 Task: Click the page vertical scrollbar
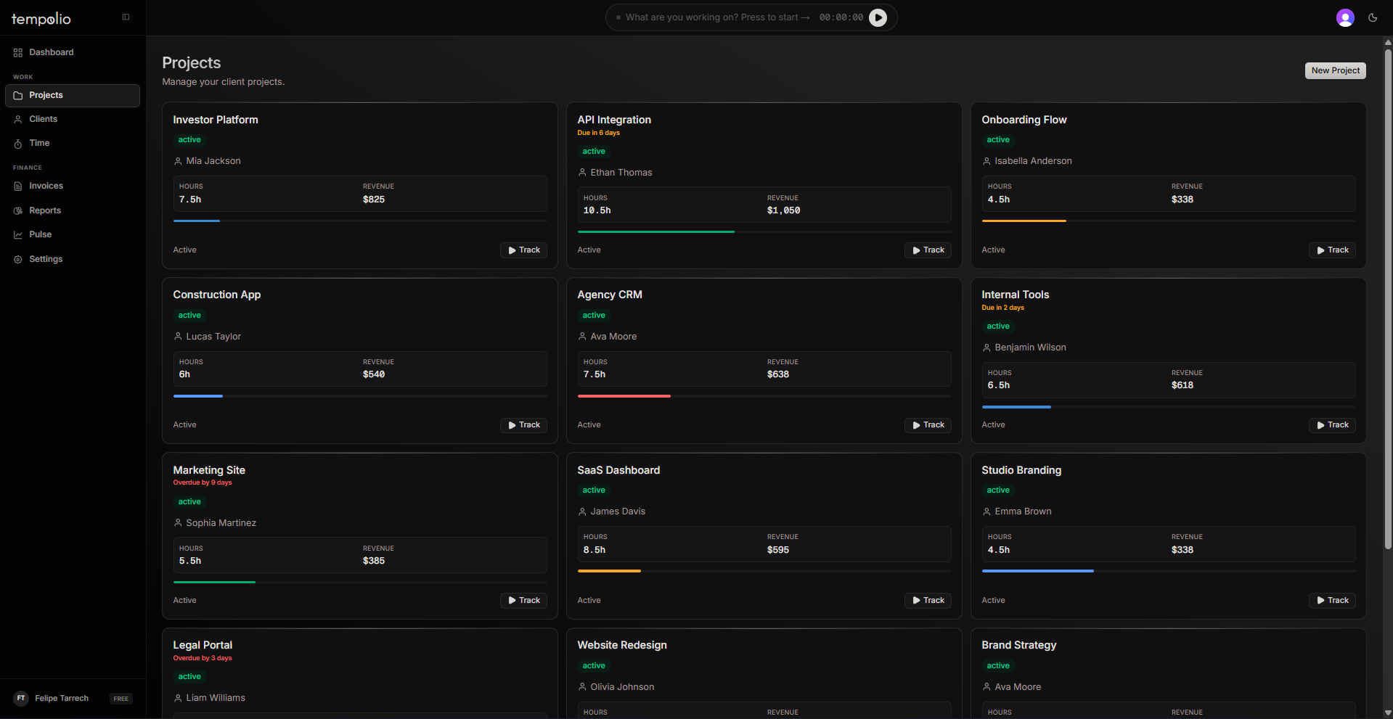click(1388, 297)
